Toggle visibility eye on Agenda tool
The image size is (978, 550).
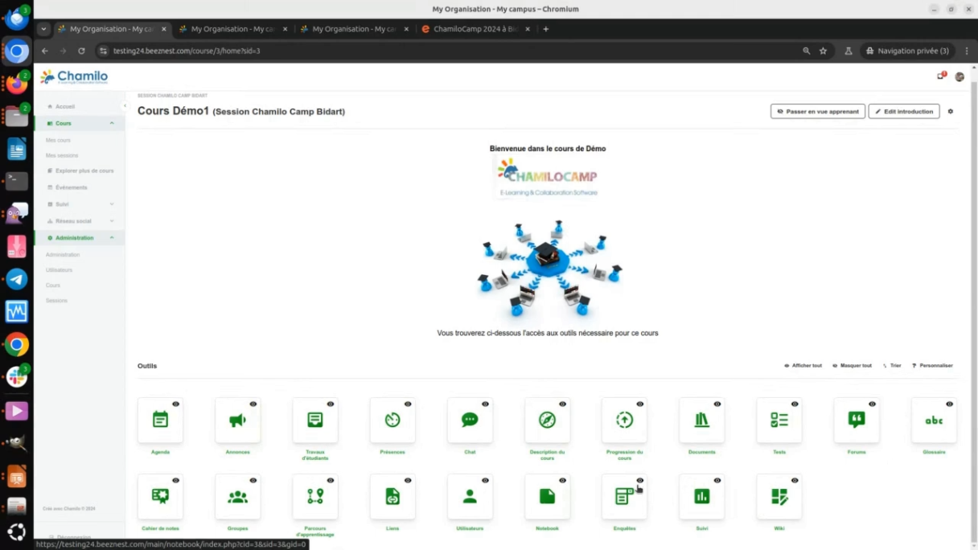[175, 404]
